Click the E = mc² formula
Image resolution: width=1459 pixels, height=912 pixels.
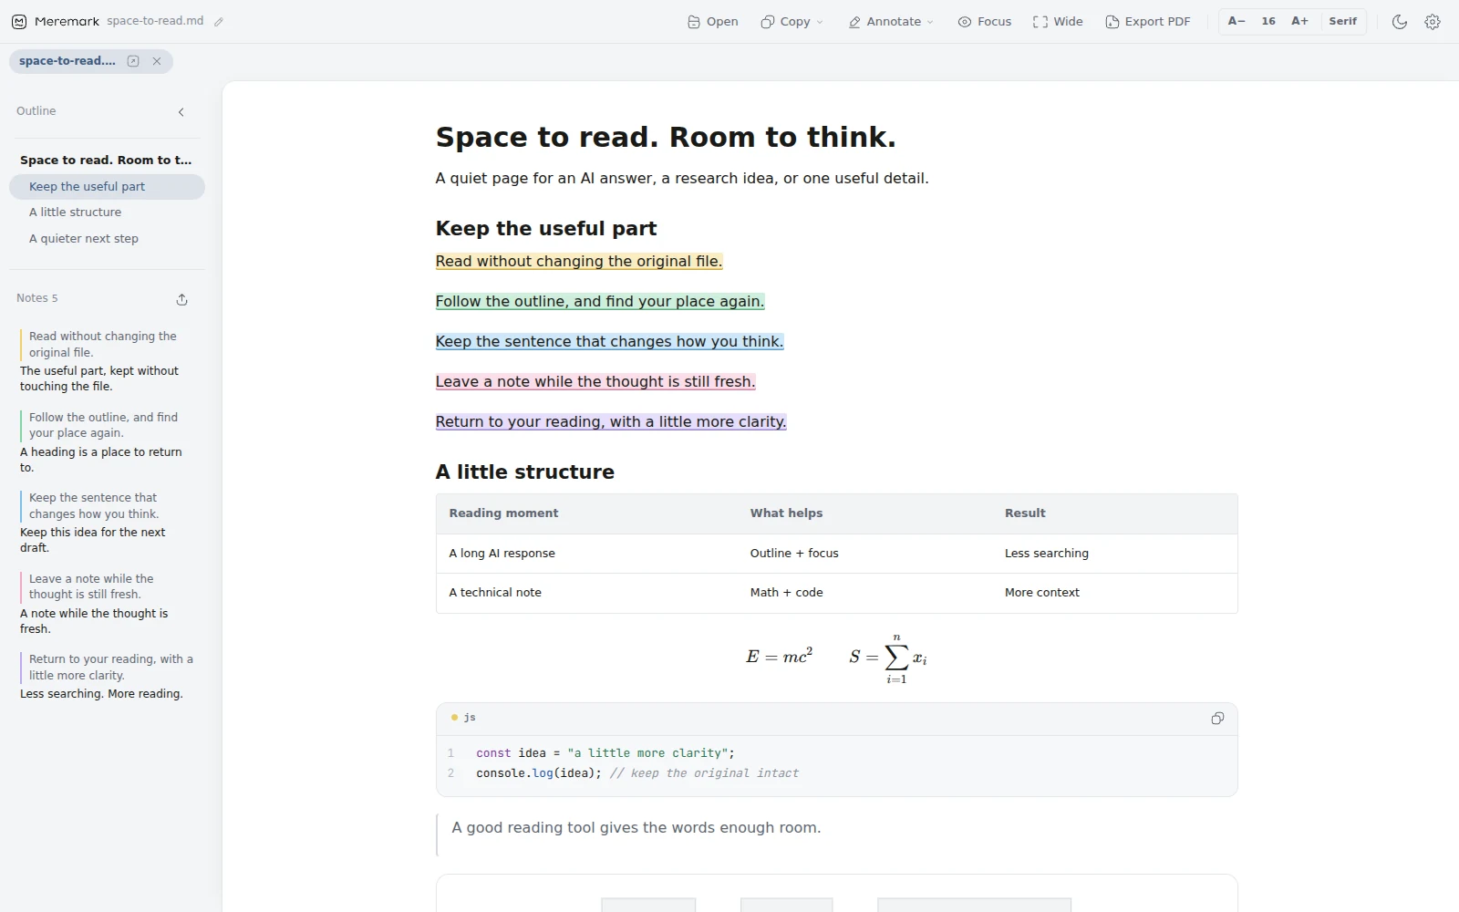coord(779,657)
